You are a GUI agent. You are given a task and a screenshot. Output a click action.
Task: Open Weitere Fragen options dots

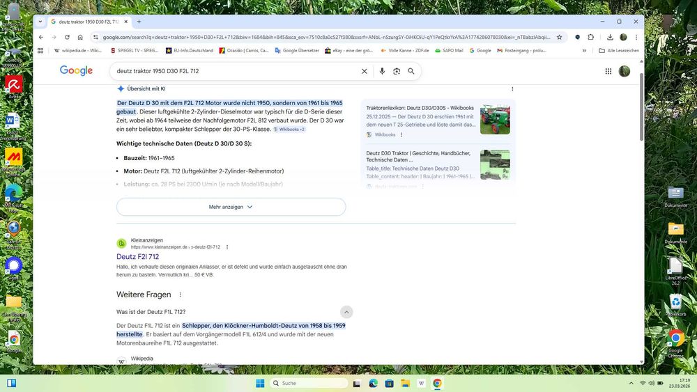coord(180,295)
